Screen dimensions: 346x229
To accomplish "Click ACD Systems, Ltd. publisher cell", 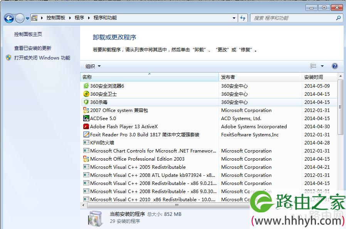I will [241, 119].
